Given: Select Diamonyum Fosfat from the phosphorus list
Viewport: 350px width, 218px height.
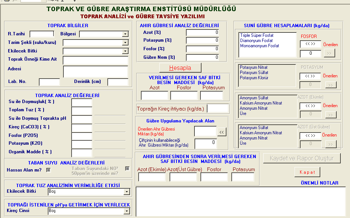Looking at the screenshot, I should (256, 41).
